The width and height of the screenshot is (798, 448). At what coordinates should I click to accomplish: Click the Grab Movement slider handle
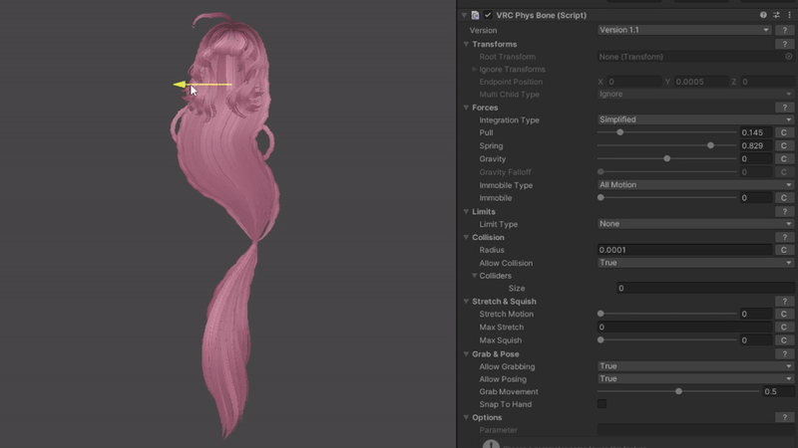point(679,391)
